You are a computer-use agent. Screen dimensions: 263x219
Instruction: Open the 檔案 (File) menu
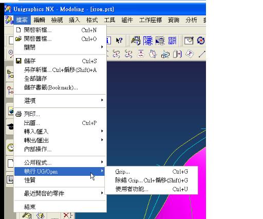(x=22, y=20)
